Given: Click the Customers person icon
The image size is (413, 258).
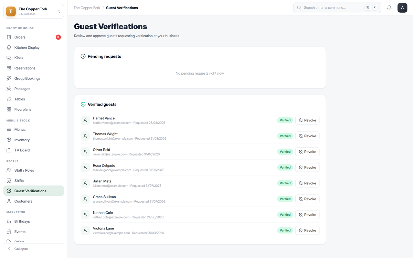Looking at the screenshot, I should pyautogui.click(x=9, y=201).
